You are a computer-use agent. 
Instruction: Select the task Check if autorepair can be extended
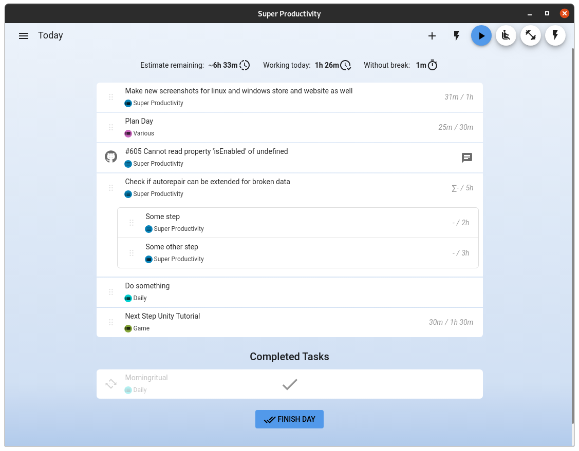pyautogui.click(x=208, y=182)
